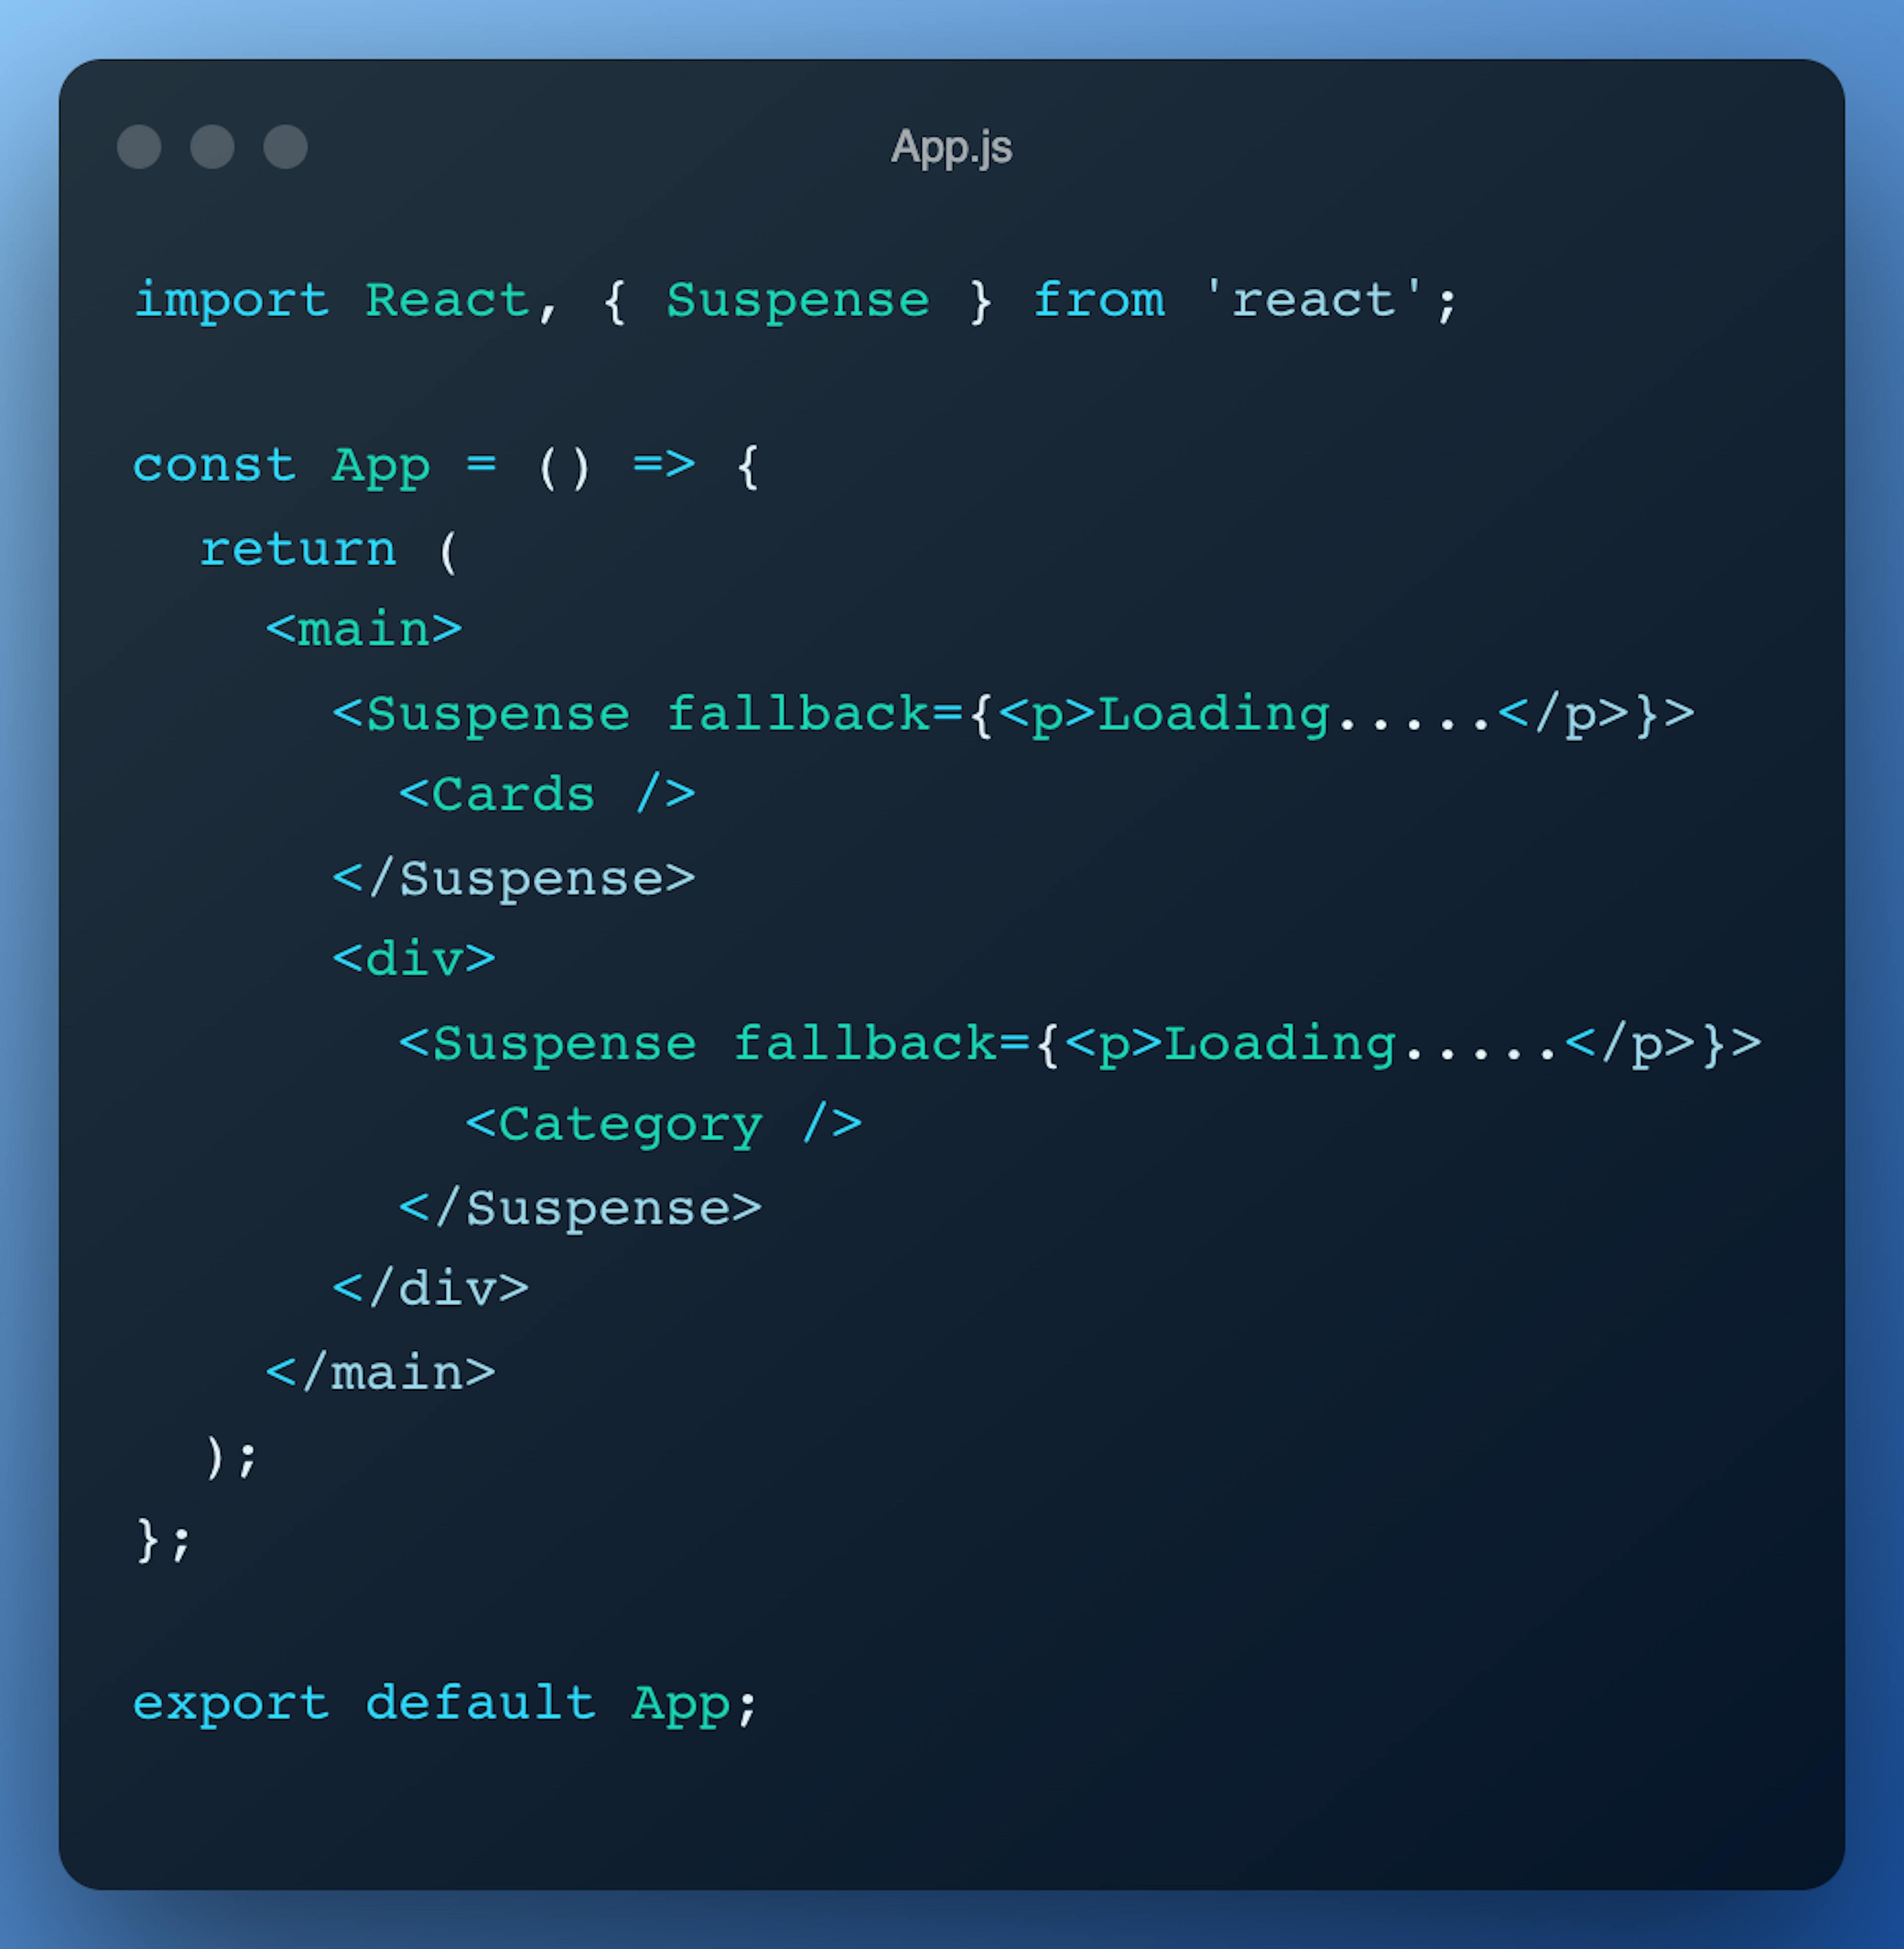The width and height of the screenshot is (1904, 1949).
Task: Click the middle gray window dot
Action: pyautogui.click(x=212, y=147)
